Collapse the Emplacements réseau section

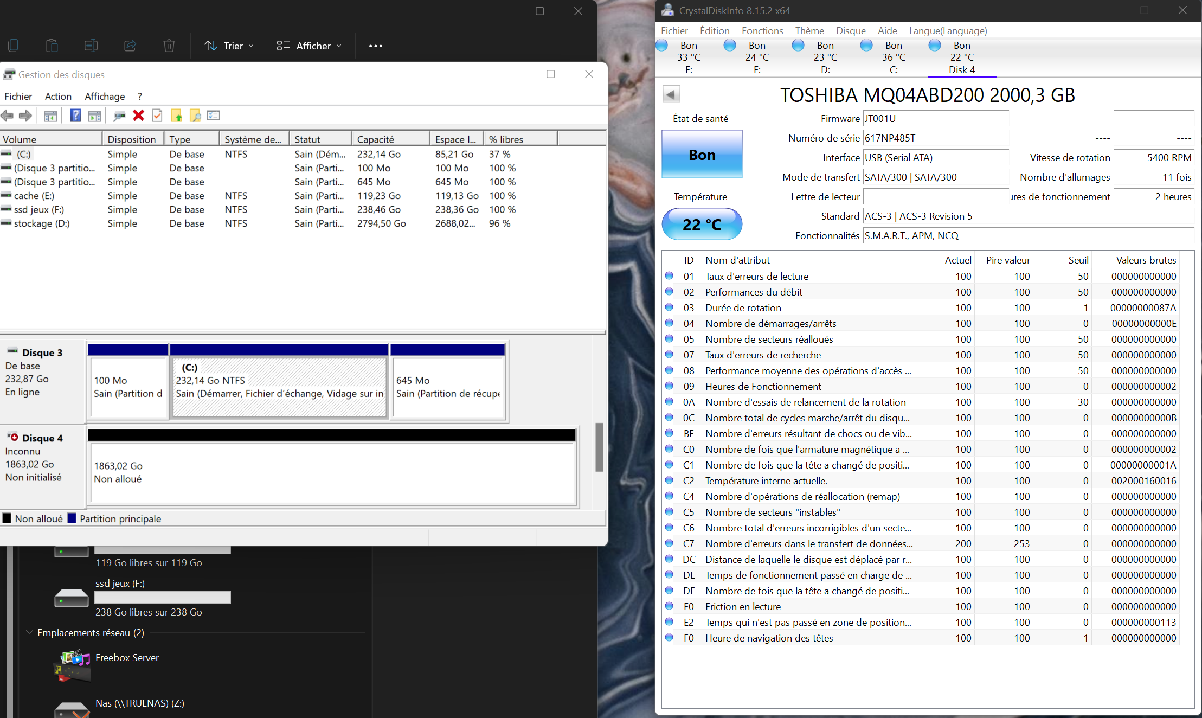coord(30,633)
